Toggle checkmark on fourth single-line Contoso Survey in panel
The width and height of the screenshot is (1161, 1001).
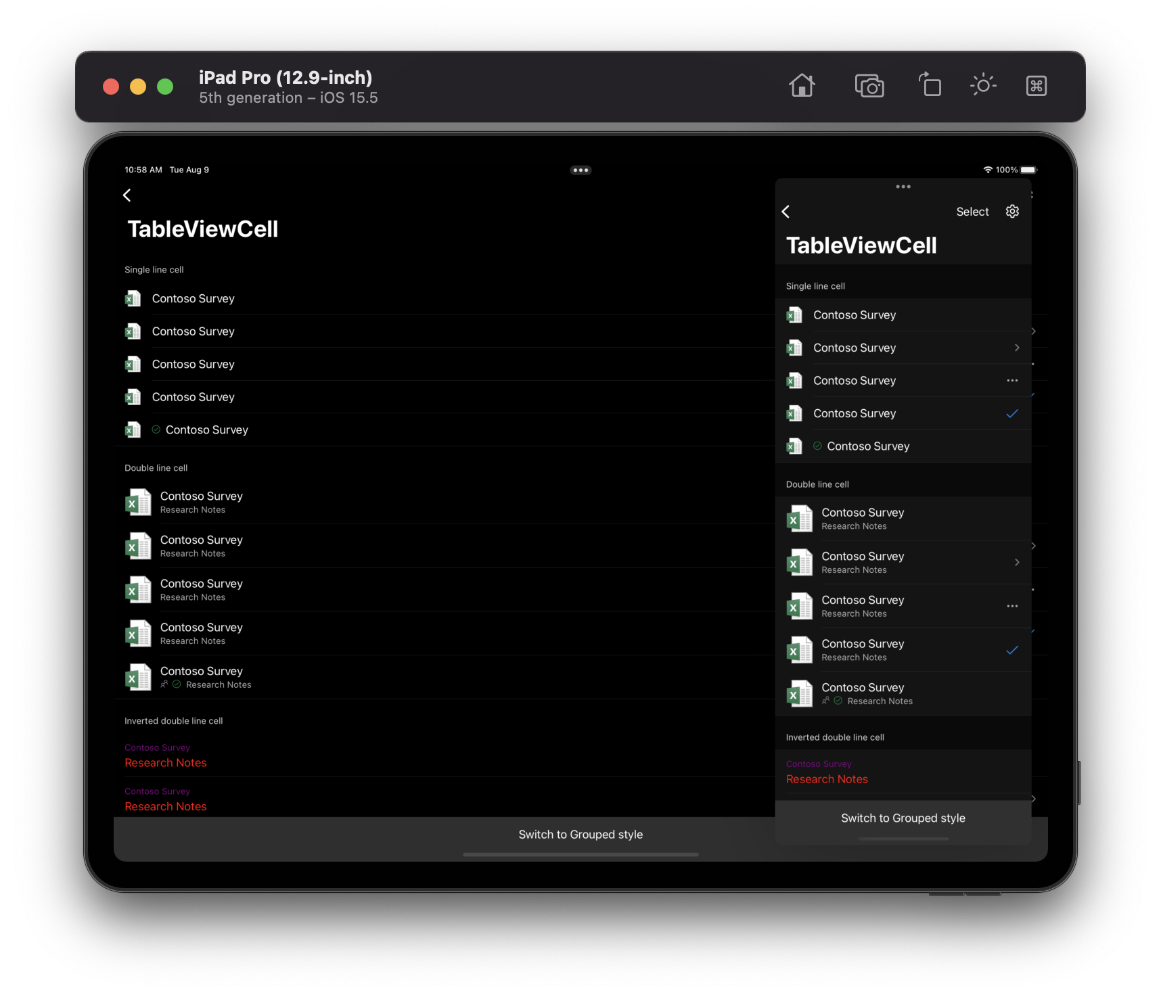point(1012,413)
